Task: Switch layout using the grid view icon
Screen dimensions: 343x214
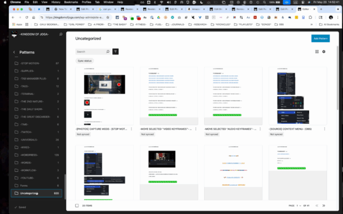Action: coord(317,52)
